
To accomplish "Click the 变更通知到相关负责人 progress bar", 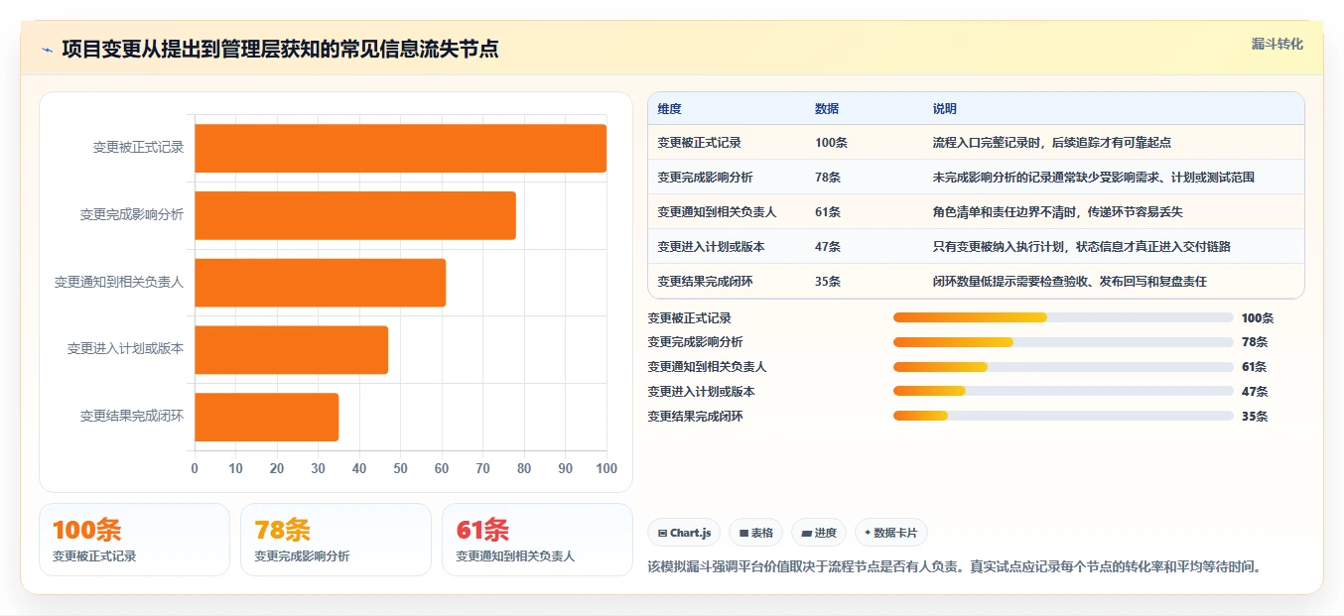I will coord(1063,367).
